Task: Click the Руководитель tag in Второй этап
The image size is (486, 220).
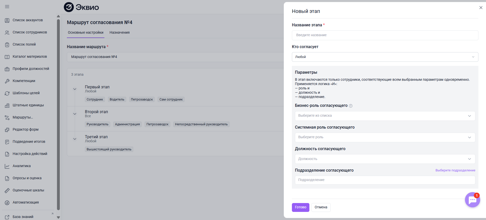Action: 98,124
